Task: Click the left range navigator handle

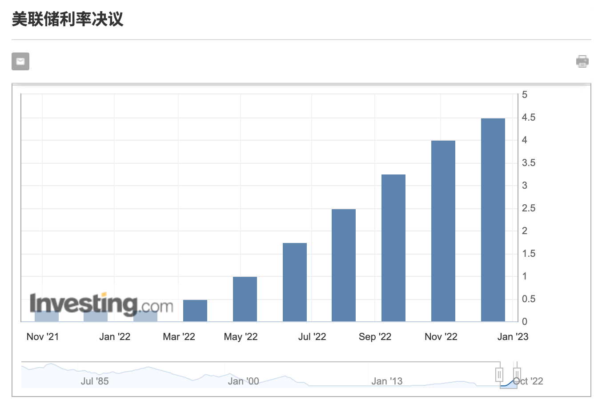Action: [499, 374]
